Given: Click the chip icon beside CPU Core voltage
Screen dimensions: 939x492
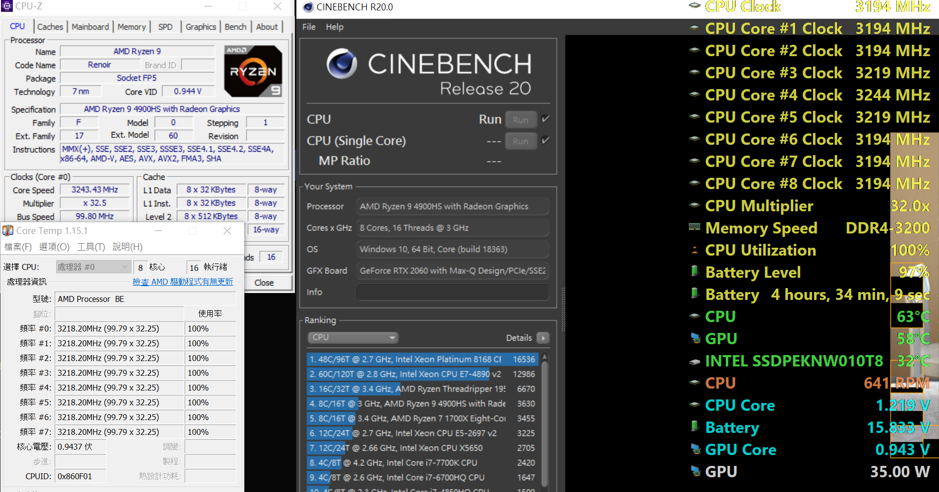Looking at the screenshot, I should (694, 405).
